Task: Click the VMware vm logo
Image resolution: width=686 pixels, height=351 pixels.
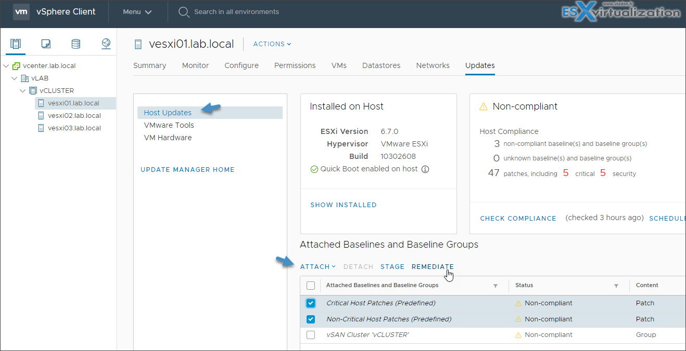Action: [21, 12]
